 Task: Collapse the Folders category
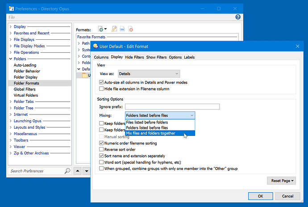(11, 59)
